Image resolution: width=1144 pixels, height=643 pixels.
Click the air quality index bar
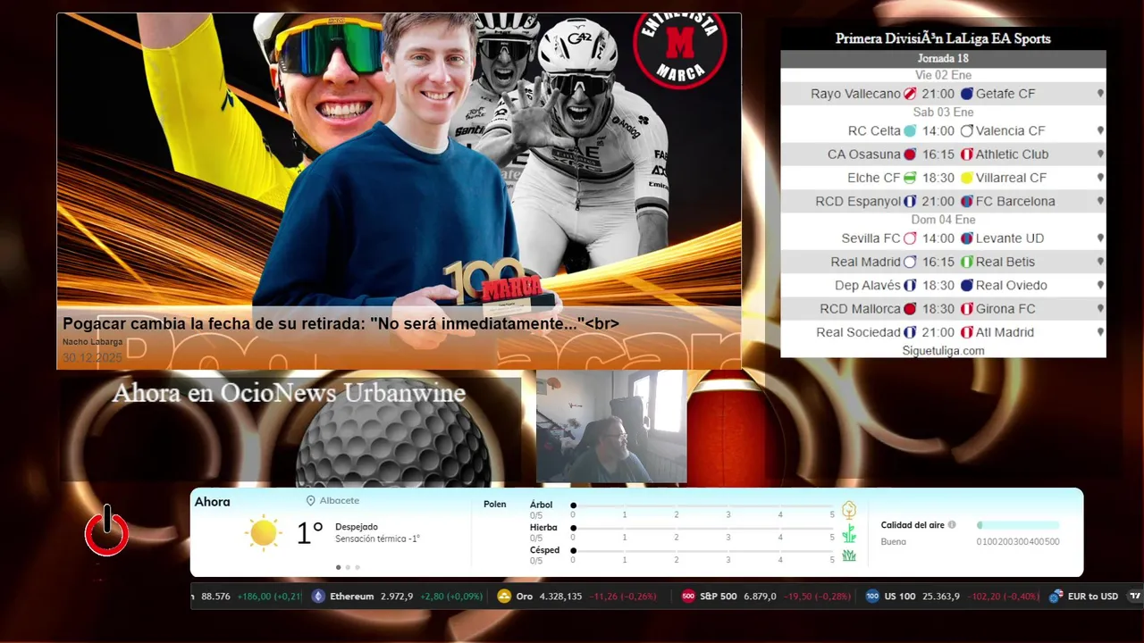click(x=1018, y=525)
